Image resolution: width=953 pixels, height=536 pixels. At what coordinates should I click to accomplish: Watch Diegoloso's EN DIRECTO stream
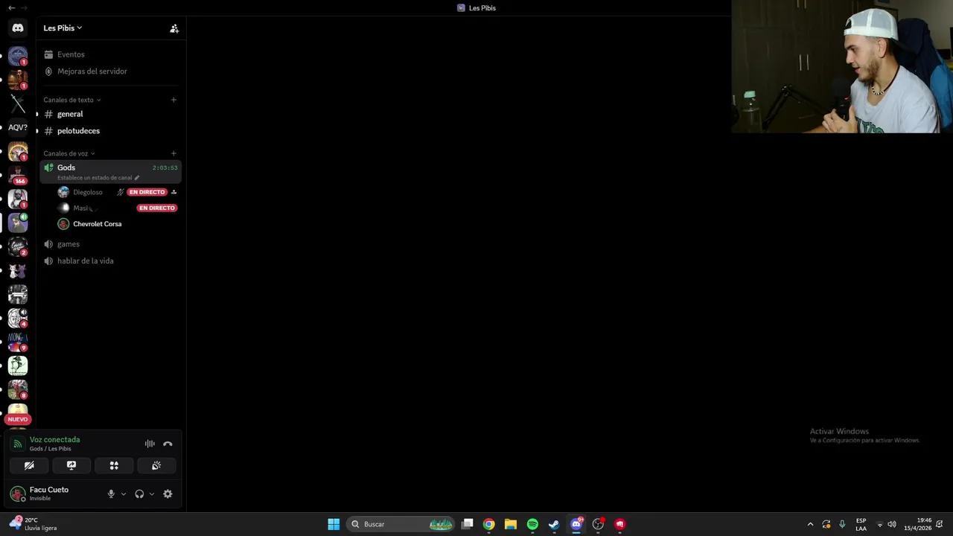[x=147, y=192]
